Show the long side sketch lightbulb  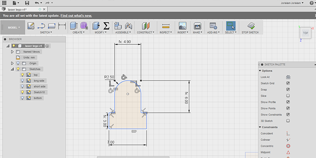(x=22, y=81)
